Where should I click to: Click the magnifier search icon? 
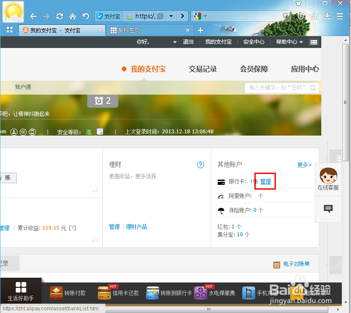coord(313,88)
